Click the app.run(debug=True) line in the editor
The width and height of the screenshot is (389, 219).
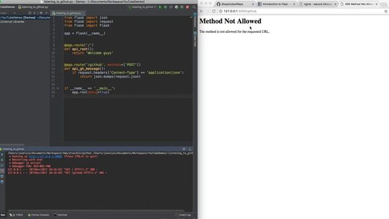pos(91,92)
